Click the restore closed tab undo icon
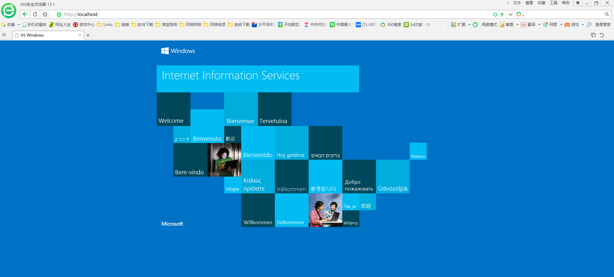This screenshot has width=614, height=277. [602, 35]
